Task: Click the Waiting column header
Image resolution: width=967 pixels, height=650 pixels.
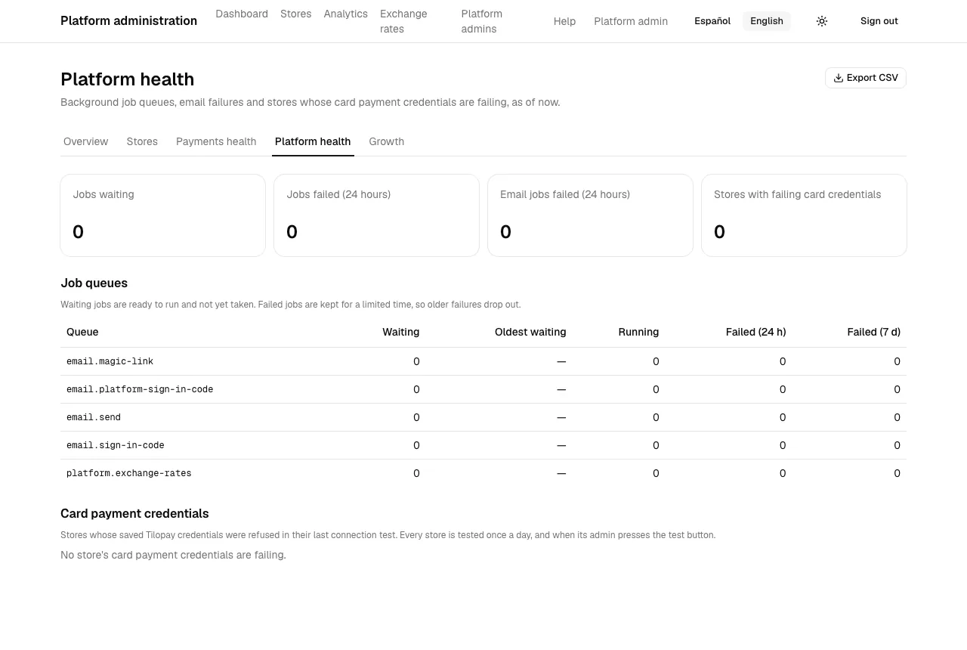Action: point(400,332)
